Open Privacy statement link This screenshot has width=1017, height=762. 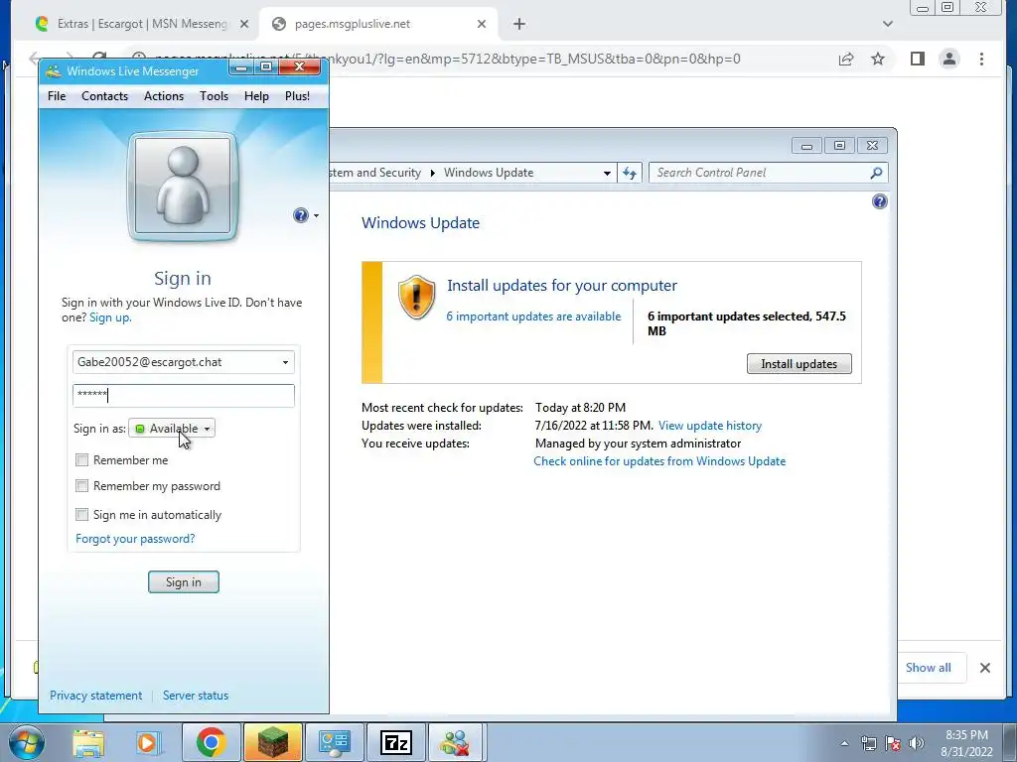coord(95,696)
